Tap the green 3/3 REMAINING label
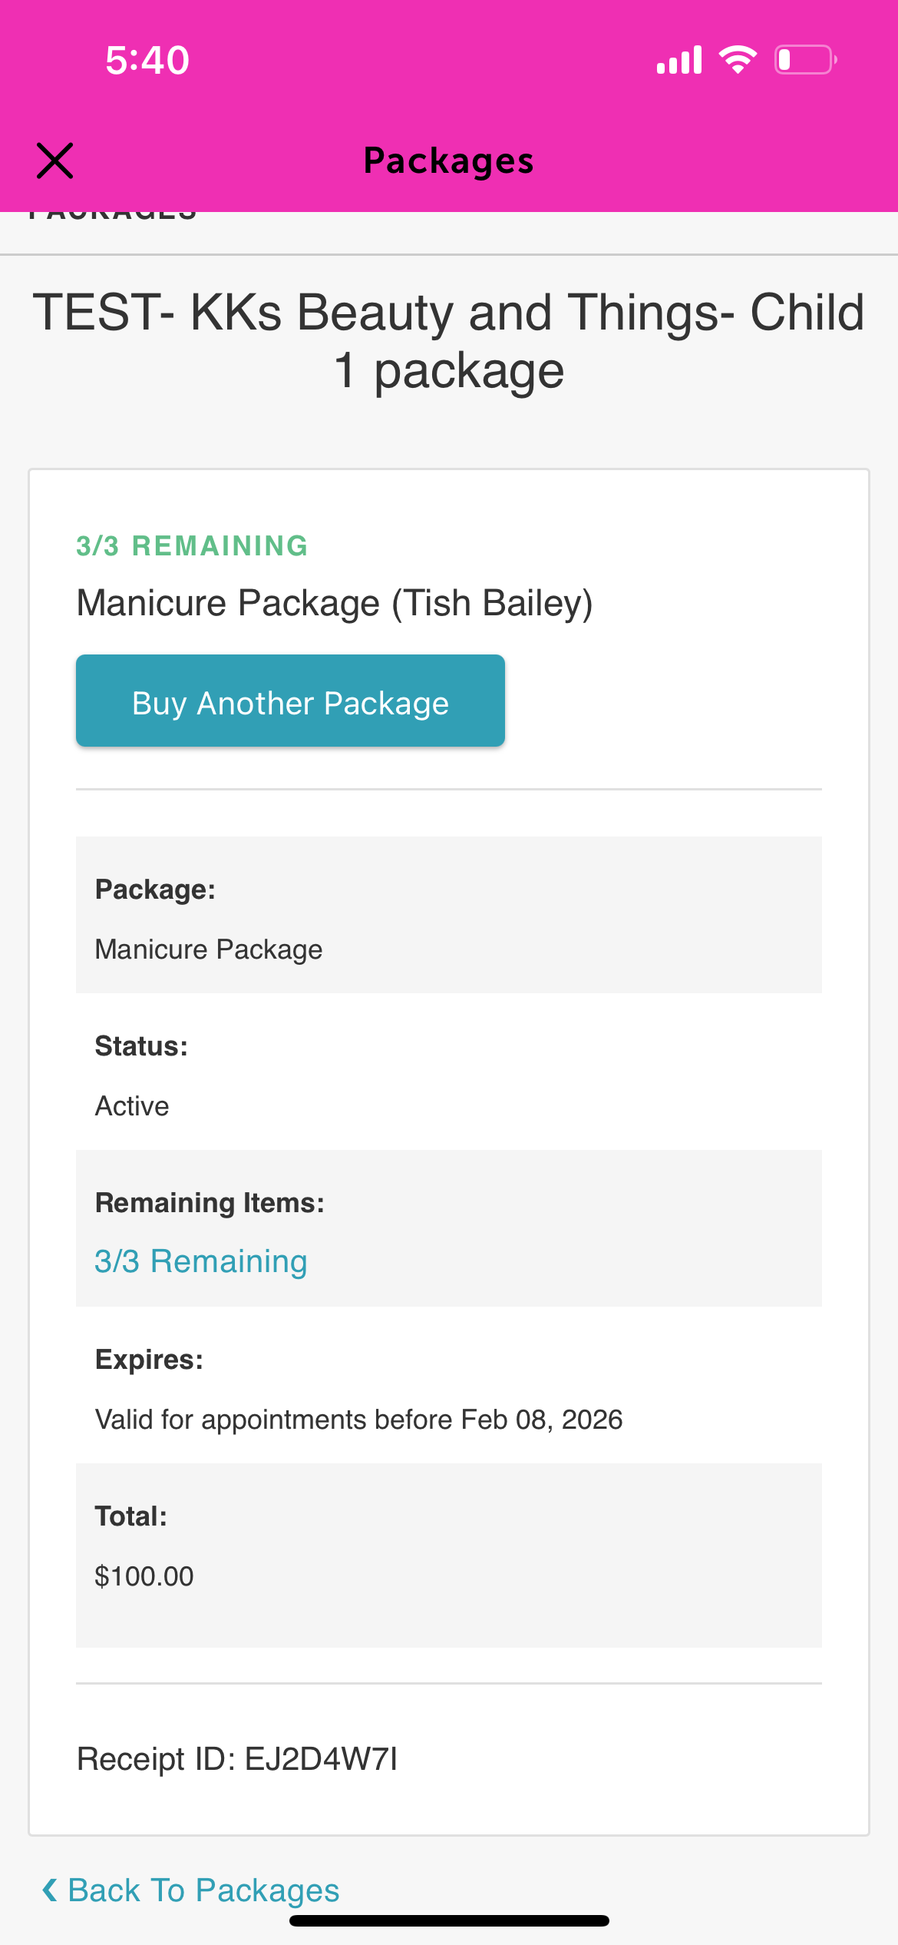 coord(192,546)
